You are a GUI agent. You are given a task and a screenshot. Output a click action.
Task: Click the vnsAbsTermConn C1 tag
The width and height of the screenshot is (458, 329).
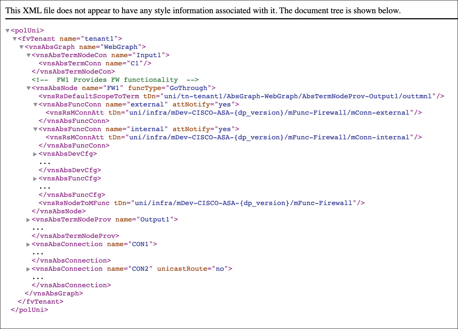(95, 63)
